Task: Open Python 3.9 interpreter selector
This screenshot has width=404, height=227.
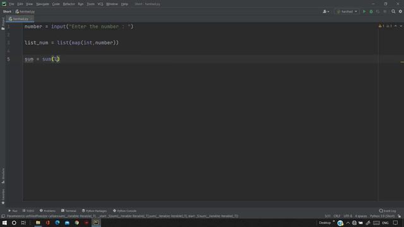Action: point(382,216)
